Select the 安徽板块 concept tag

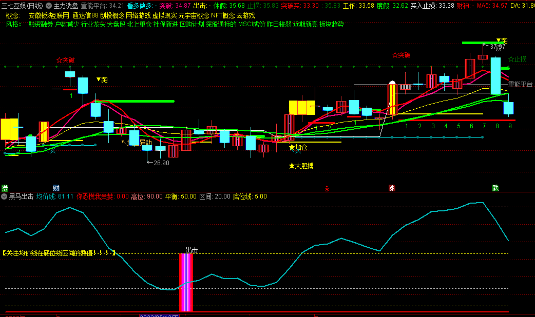41,16
